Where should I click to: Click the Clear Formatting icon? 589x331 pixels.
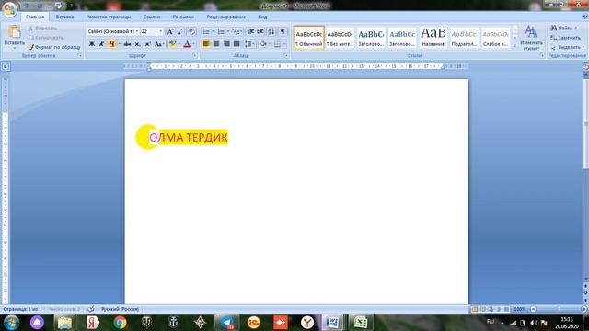pos(191,31)
